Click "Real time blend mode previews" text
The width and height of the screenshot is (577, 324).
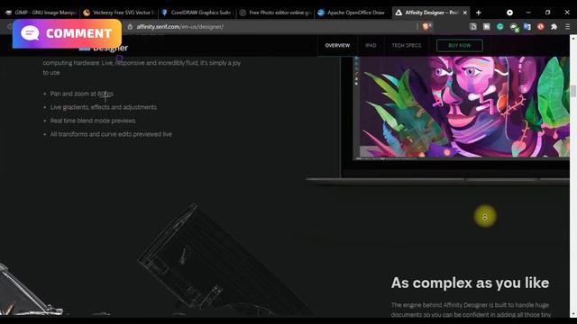(x=93, y=121)
